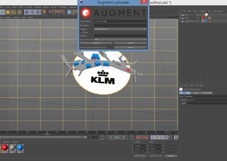Screen dimensions: 227x161
Task: Click the Logout button in Augment uploader
Action: point(130,47)
